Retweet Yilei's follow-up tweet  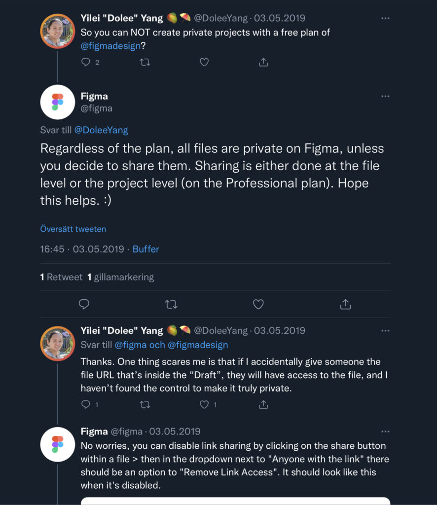[145, 404]
